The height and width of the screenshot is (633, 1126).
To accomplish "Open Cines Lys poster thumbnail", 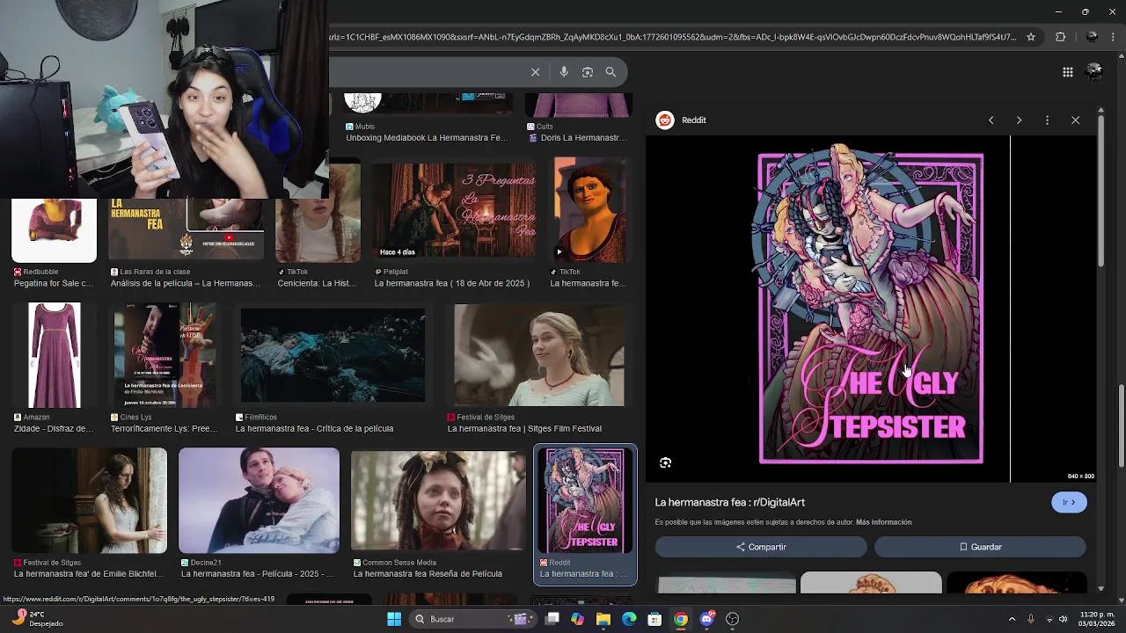I will 165,355.
